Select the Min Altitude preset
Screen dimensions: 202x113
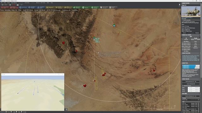[x=186, y=51]
